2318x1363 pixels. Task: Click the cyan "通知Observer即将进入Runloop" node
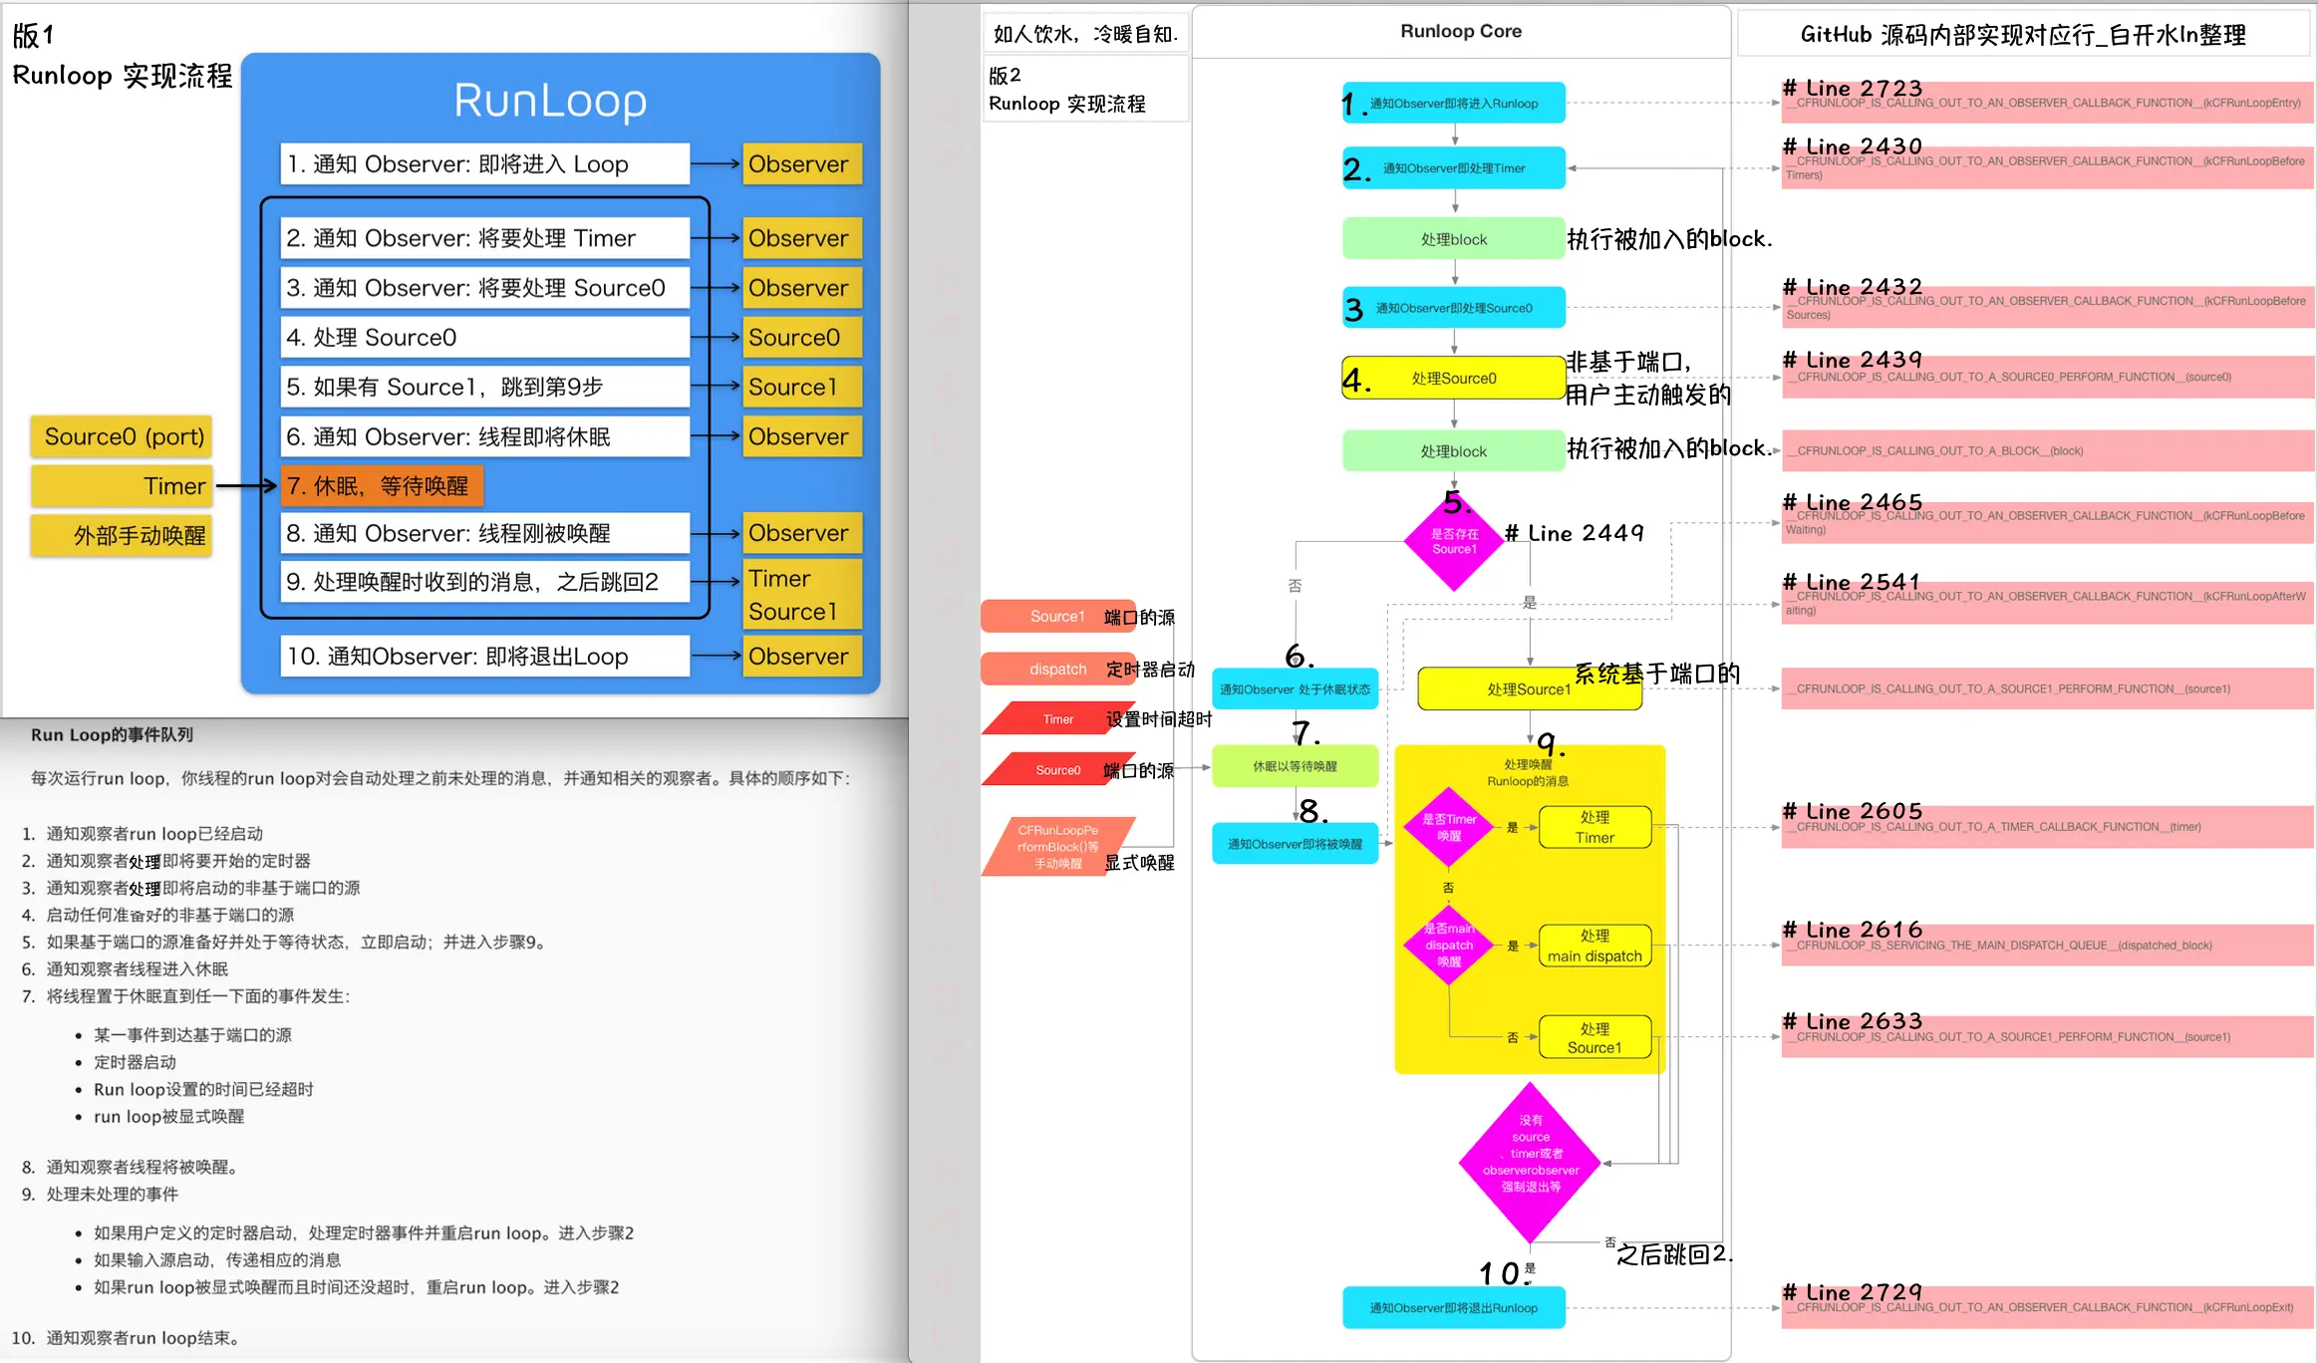tap(1454, 104)
